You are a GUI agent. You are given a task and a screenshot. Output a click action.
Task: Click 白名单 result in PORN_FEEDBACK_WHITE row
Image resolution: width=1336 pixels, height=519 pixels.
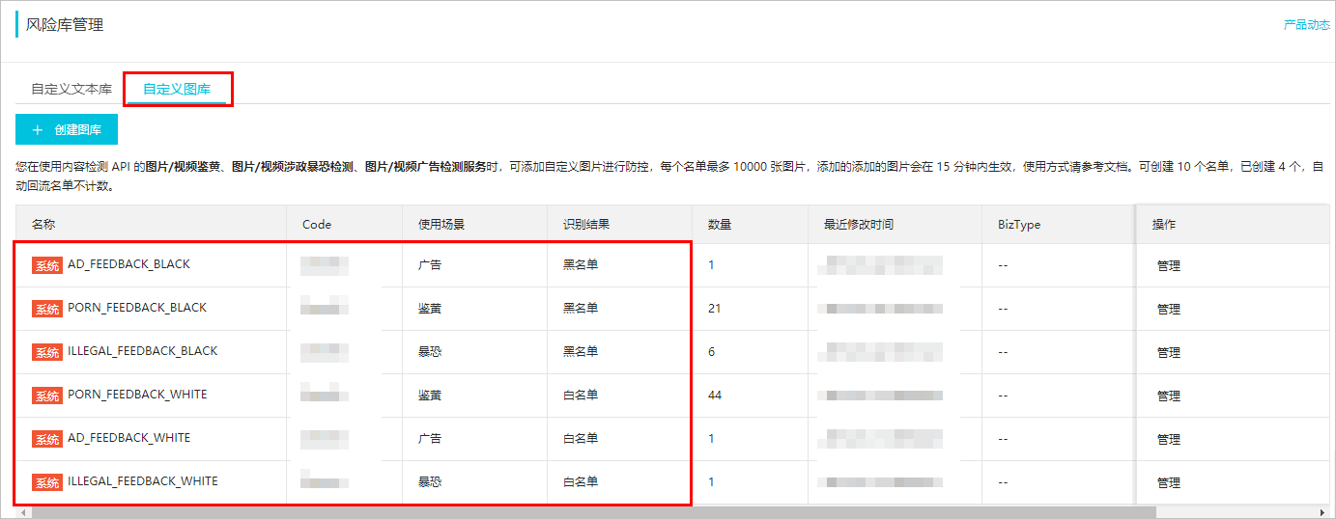[x=581, y=396]
